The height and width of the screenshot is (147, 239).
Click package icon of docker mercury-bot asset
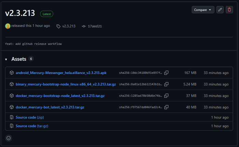tap(12, 107)
